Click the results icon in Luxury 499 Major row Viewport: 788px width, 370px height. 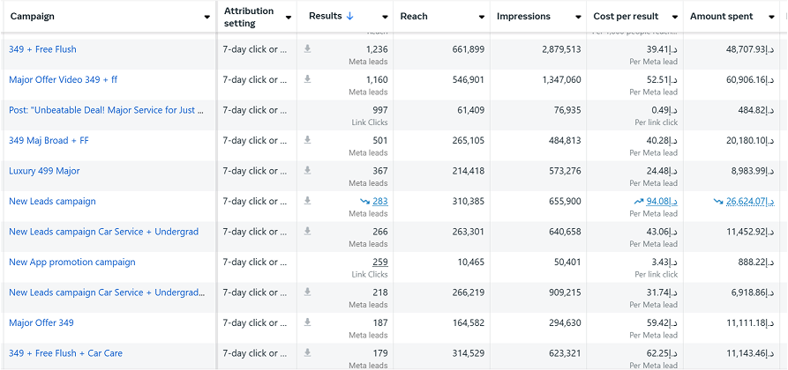coord(307,171)
